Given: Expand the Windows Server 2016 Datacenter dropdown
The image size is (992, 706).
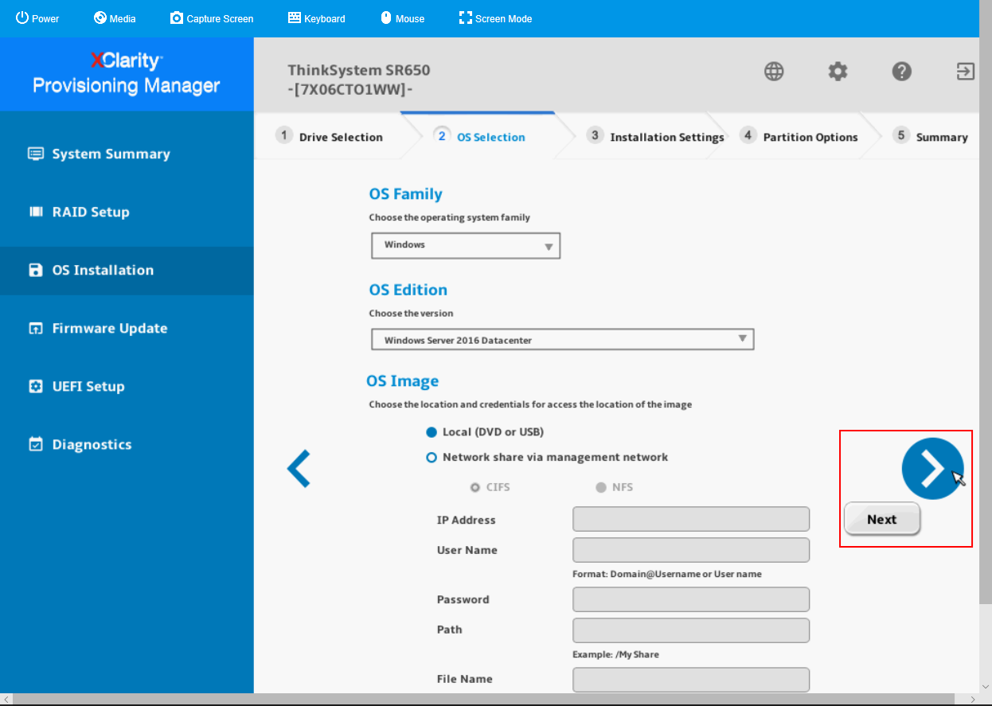Looking at the screenshot, I should tap(562, 340).
